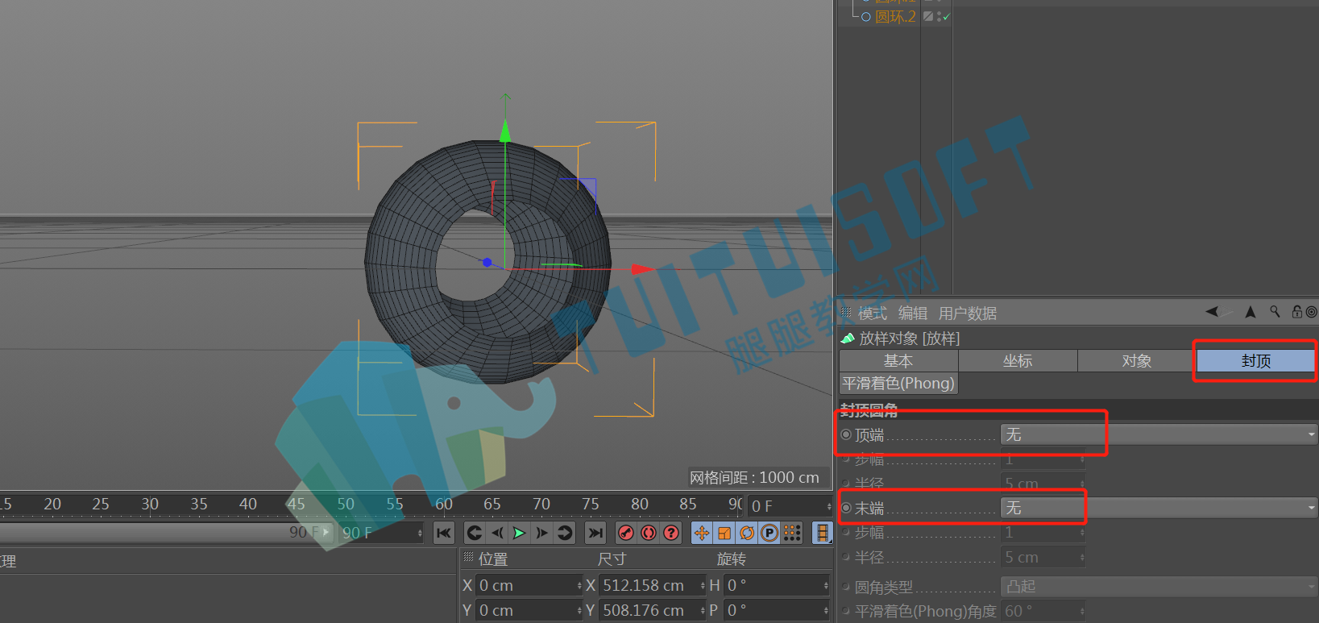Click the red record active objects key icon
Screen dimensions: 1319x623
tap(625, 533)
